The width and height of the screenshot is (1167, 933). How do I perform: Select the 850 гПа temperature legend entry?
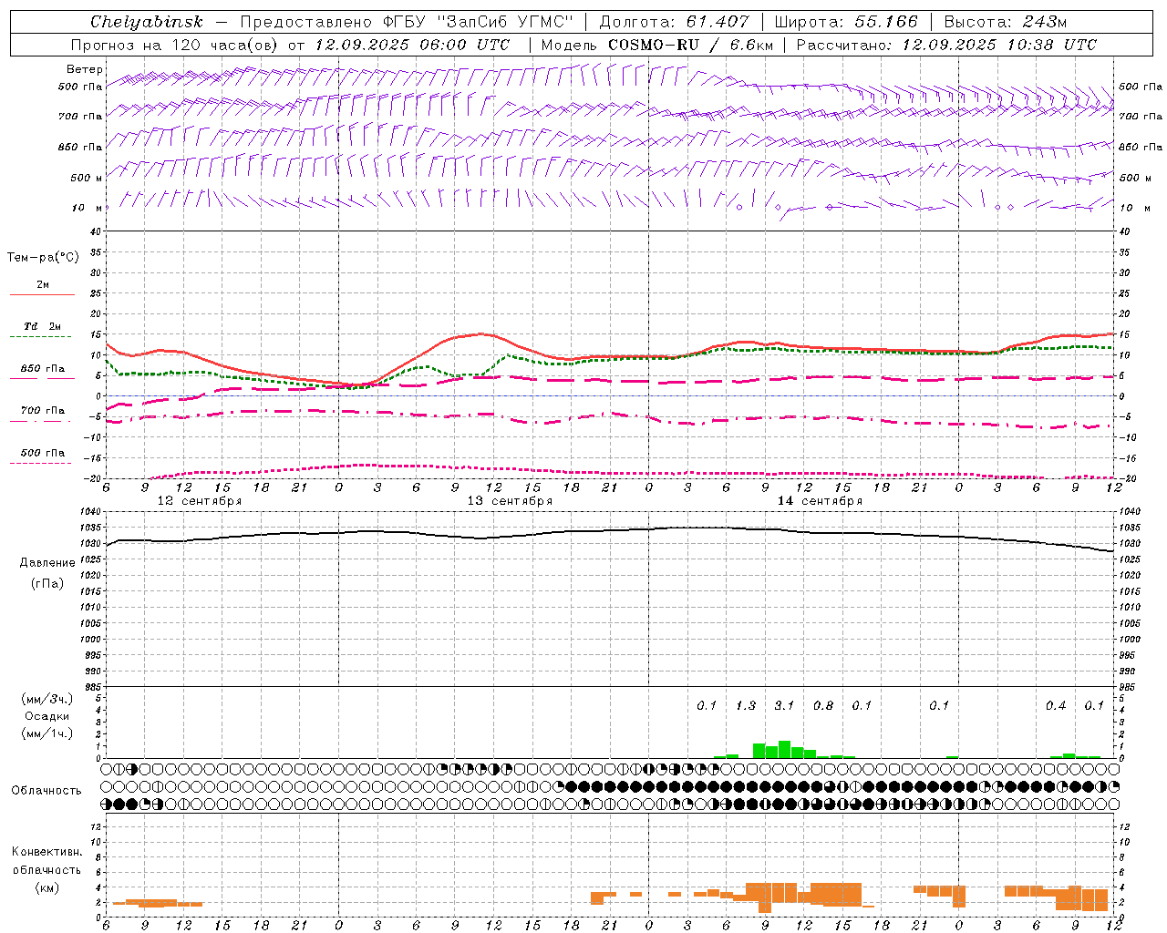pos(43,369)
